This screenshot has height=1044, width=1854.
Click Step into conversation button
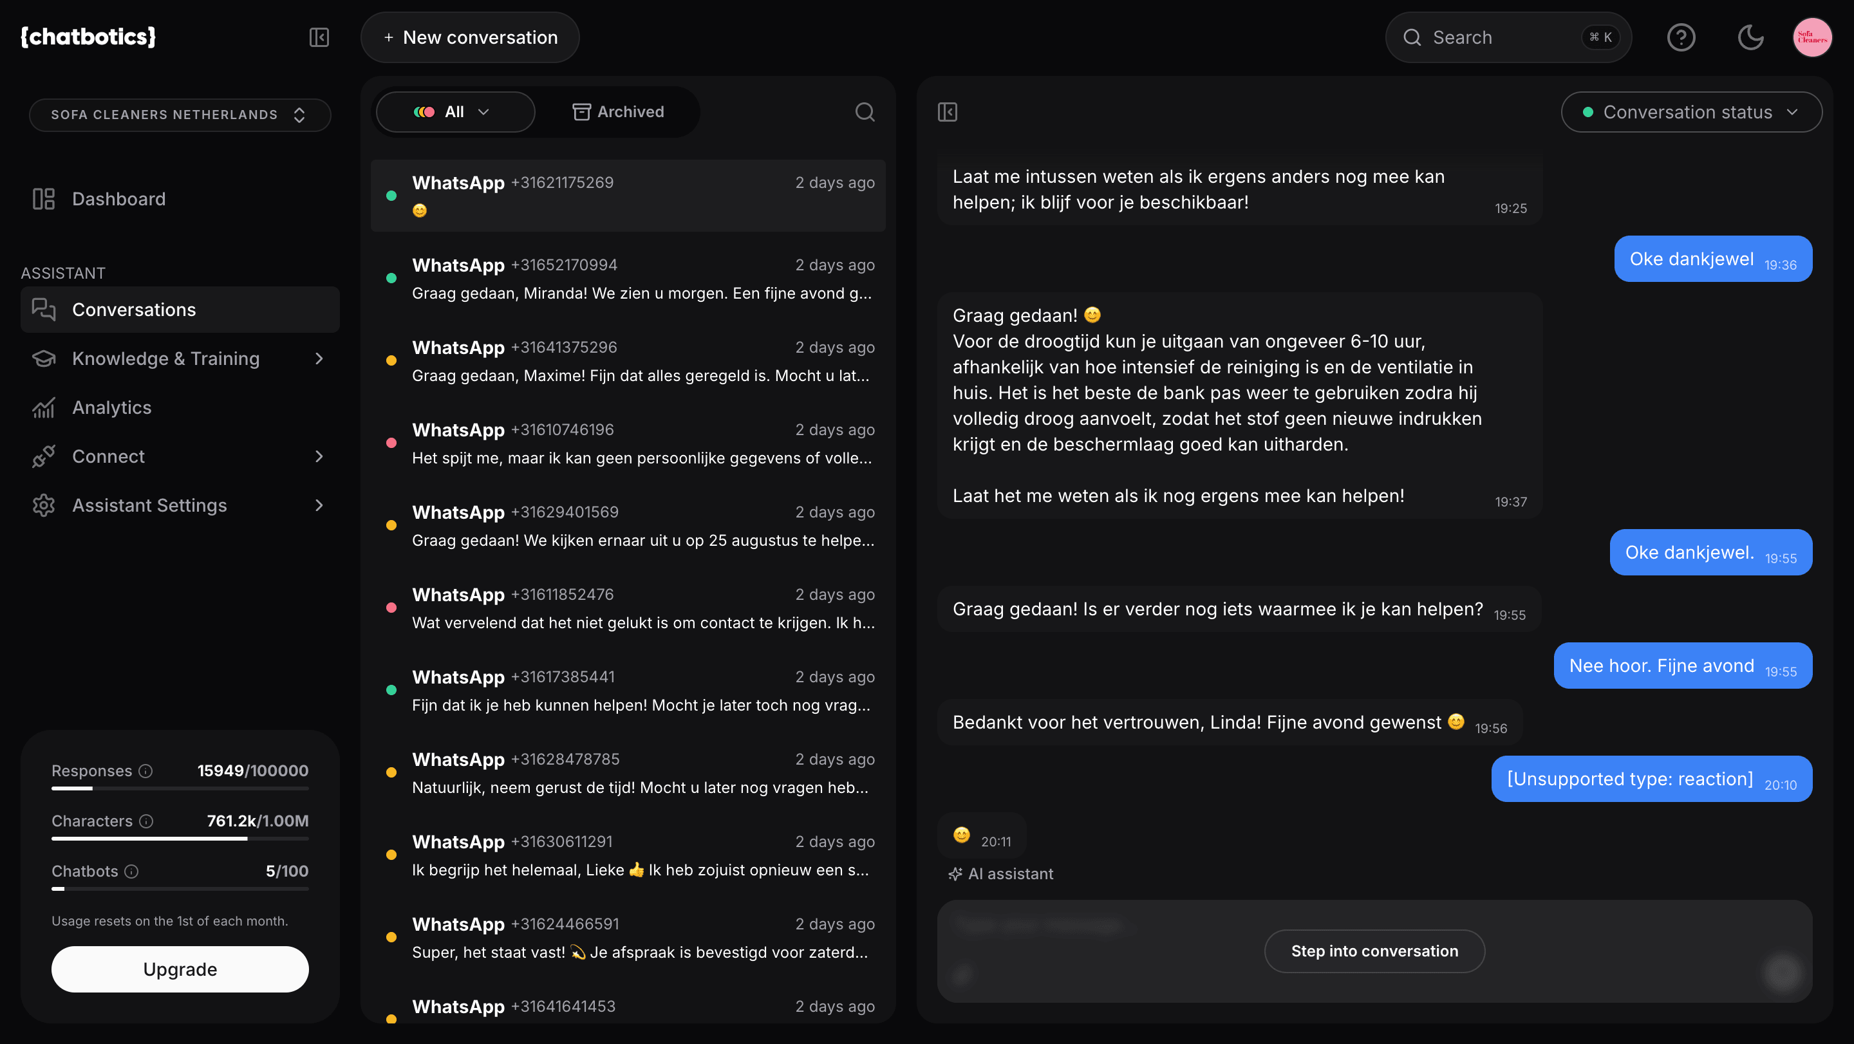click(x=1374, y=951)
